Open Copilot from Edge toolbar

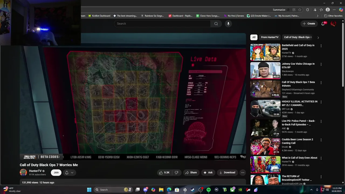click(341, 10)
